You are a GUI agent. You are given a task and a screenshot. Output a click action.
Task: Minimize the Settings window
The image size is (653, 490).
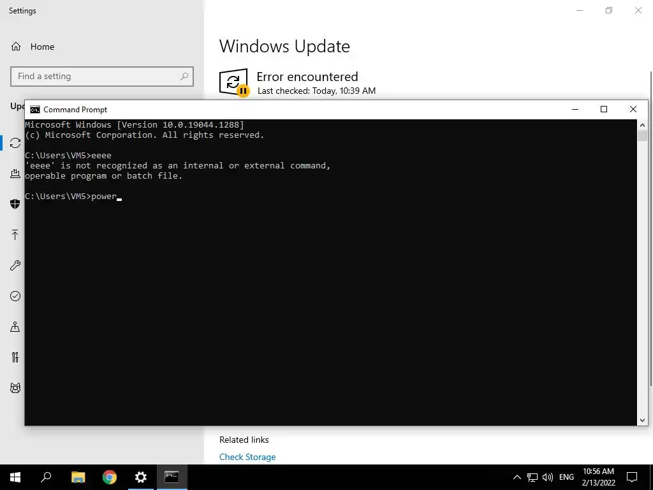[x=579, y=10]
